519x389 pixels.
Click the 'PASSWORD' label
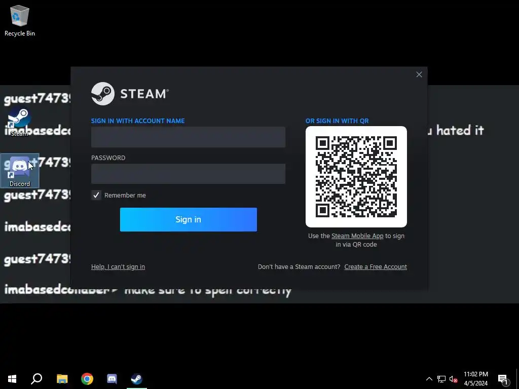108,158
